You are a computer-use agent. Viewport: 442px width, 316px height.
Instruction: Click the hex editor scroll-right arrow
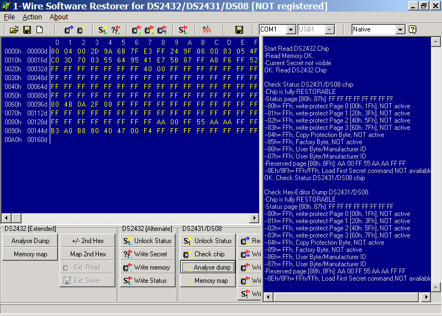(x=254, y=218)
